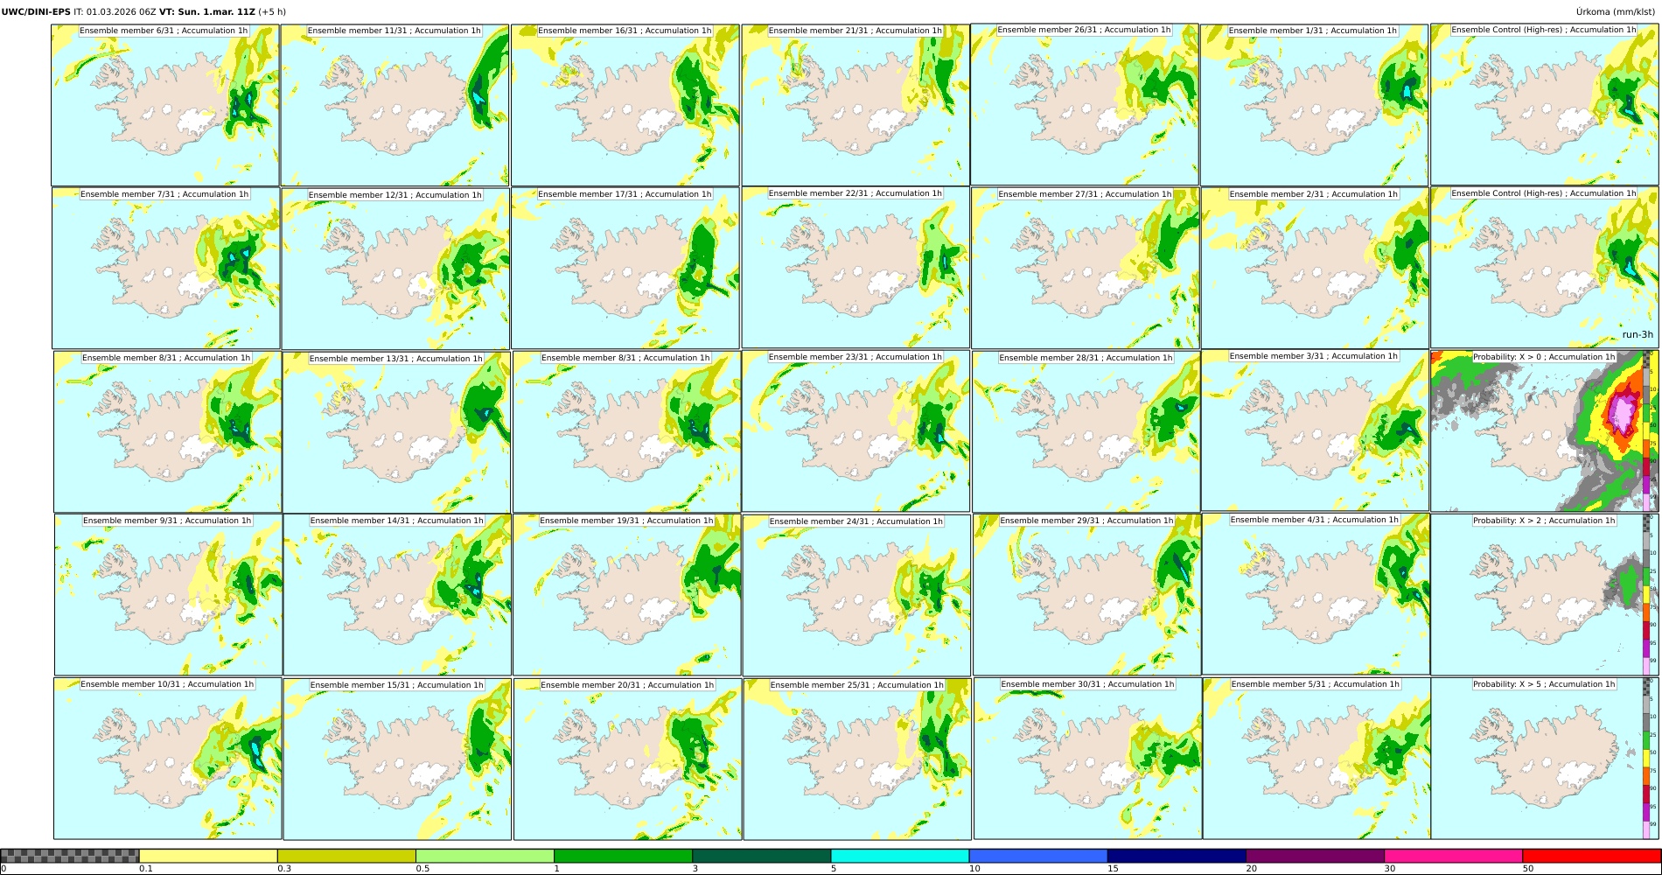1662x875 pixels.
Task: Click the 'Ensemble member 5/31 ; Accumulation 1h' title
Action: tap(1316, 684)
